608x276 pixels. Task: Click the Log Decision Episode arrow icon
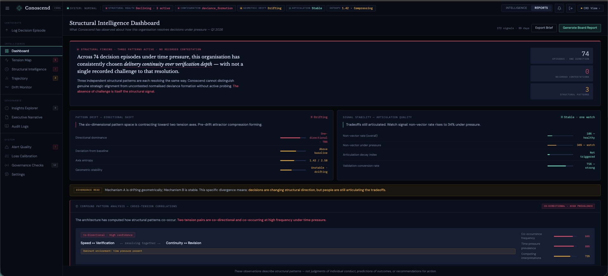[x=7, y=30]
